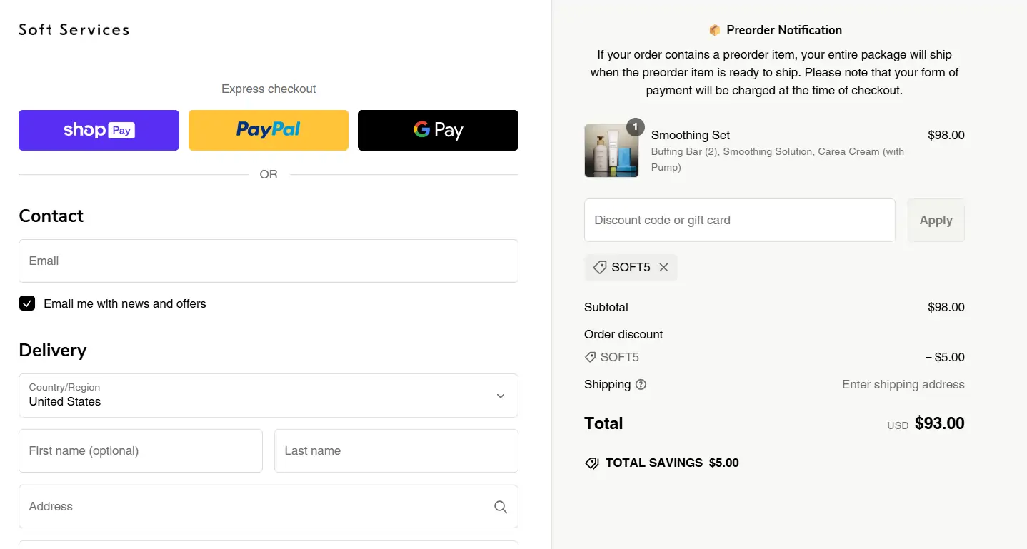Click the Soft Services logo

coord(74,30)
